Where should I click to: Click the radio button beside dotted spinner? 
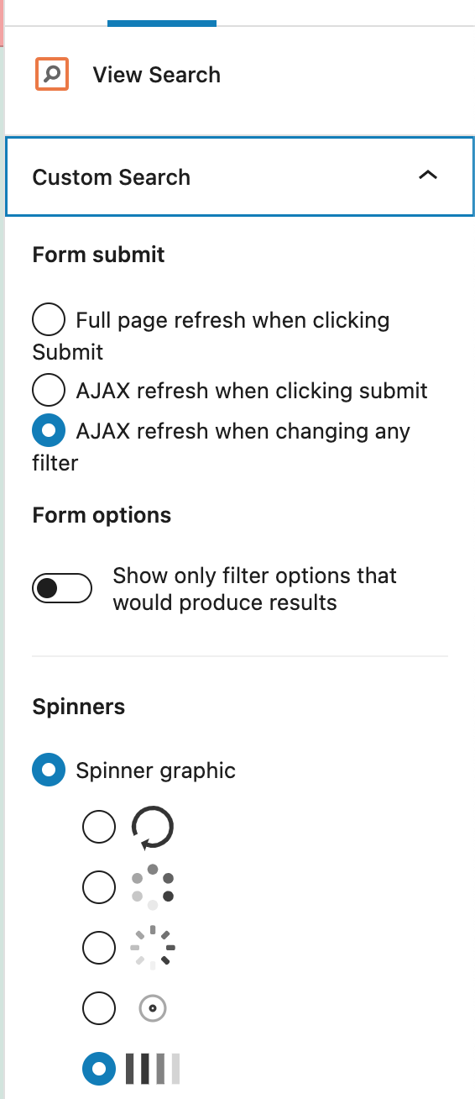99,887
